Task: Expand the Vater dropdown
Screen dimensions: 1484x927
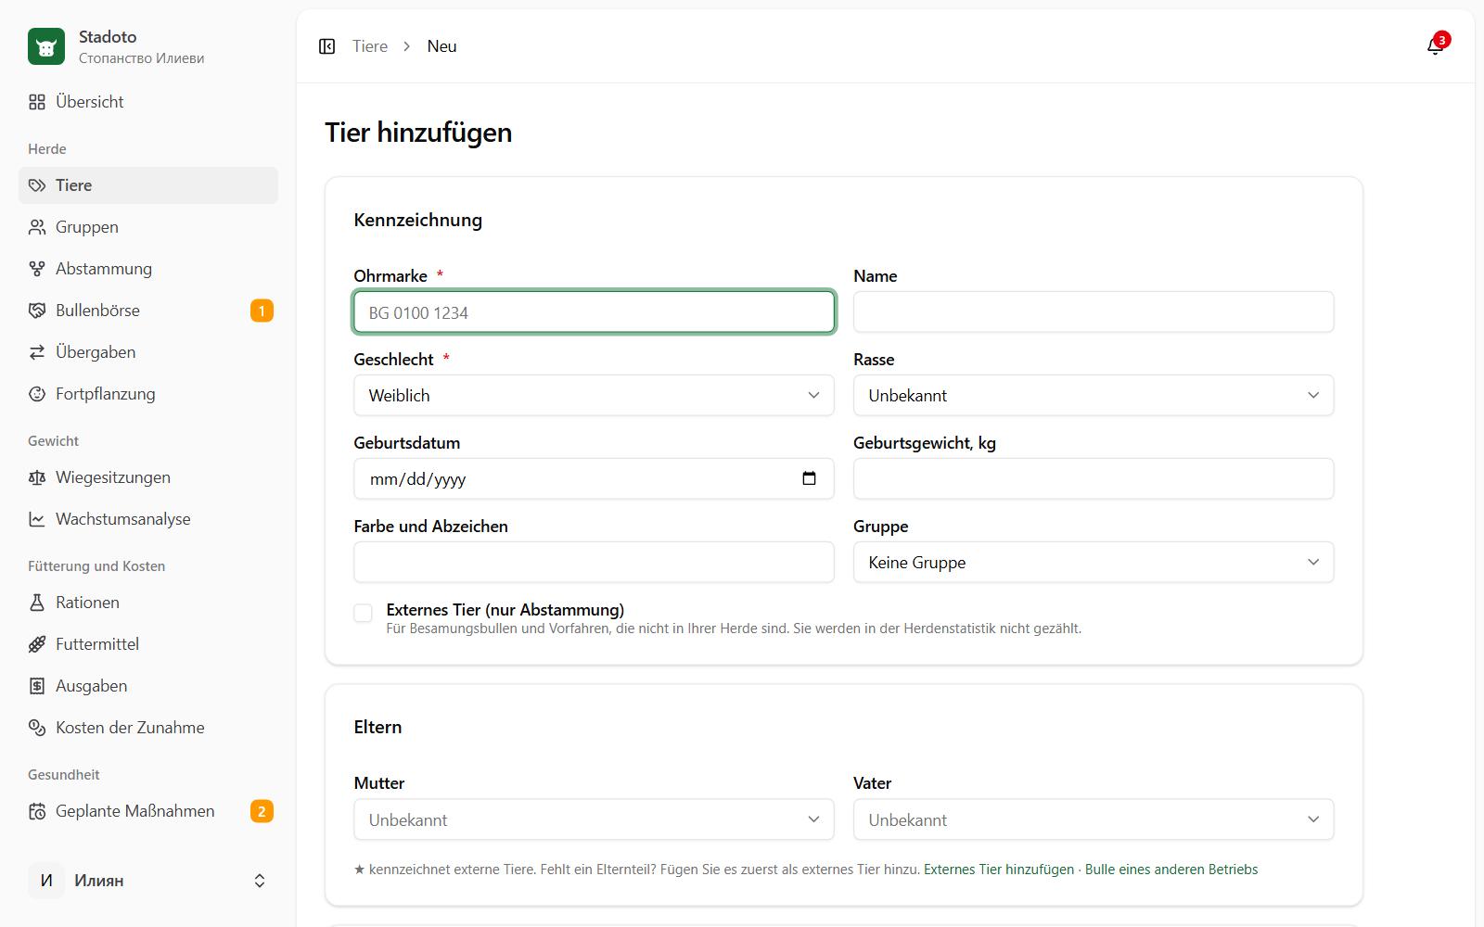Action: (1094, 819)
